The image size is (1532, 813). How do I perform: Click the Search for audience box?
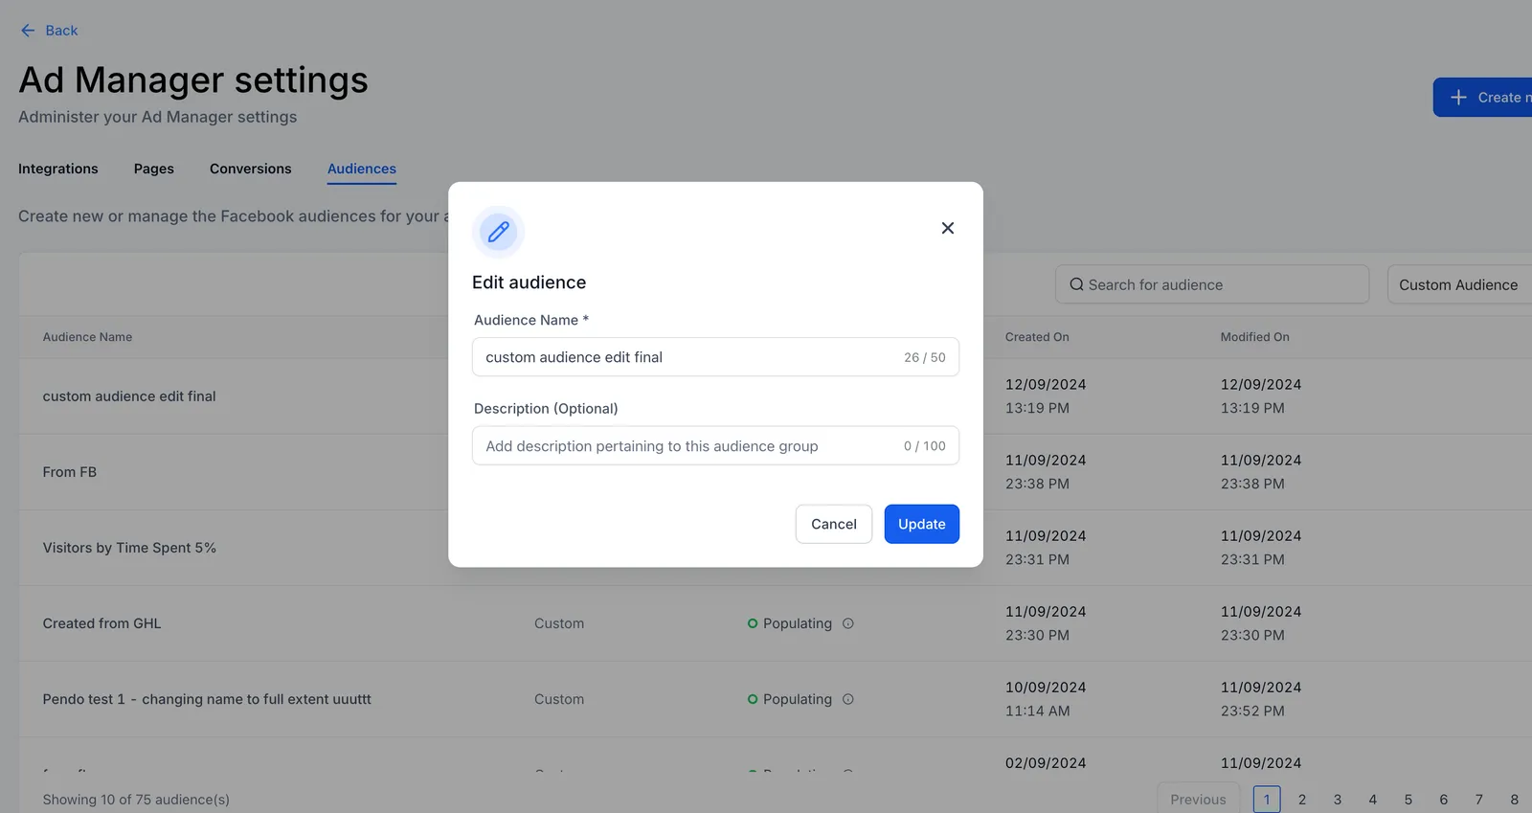click(1212, 284)
